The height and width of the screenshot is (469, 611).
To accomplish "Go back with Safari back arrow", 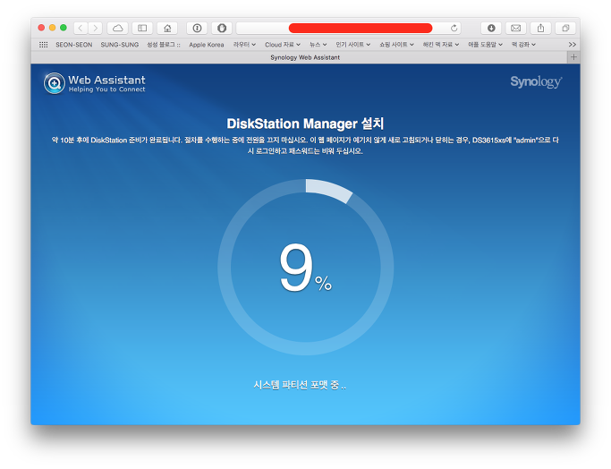I will coord(81,28).
